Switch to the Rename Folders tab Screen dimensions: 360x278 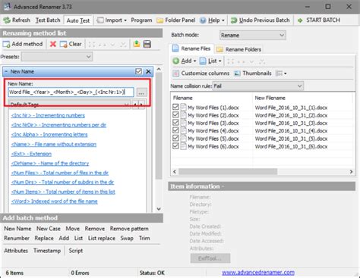coord(239,49)
